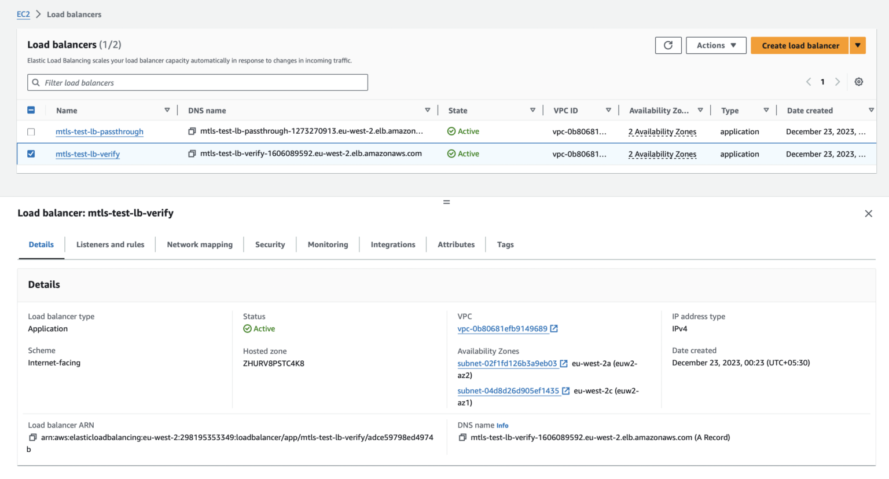The image size is (889, 479).
Task: Open the table preferences gear
Action: point(858,82)
